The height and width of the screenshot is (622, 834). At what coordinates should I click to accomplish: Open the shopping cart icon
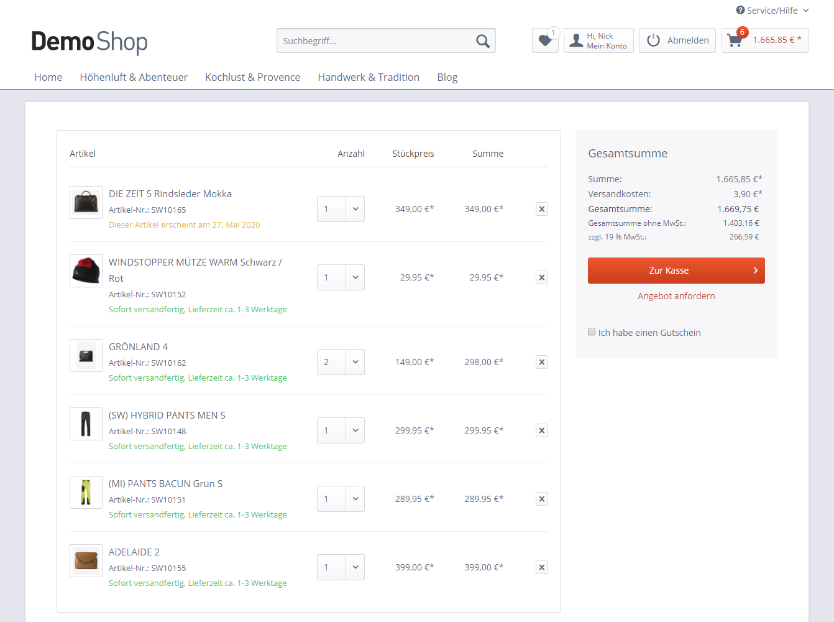(x=735, y=40)
